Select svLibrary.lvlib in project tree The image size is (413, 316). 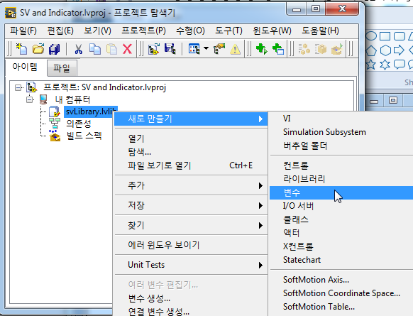[x=91, y=111]
